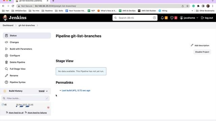This screenshot has width=216, height=121.
Task: Open the AWS/DevOps bookmarks folder
Action: [19, 11]
